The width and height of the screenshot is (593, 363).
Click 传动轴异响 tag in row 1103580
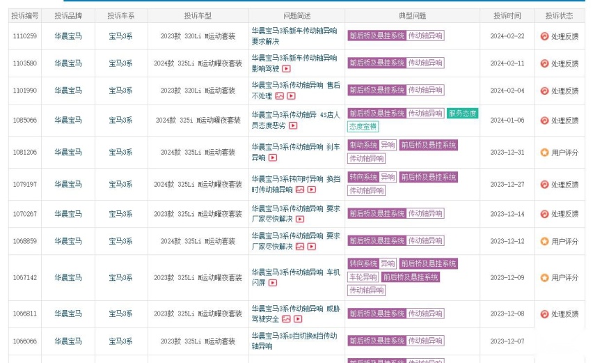pos(425,63)
